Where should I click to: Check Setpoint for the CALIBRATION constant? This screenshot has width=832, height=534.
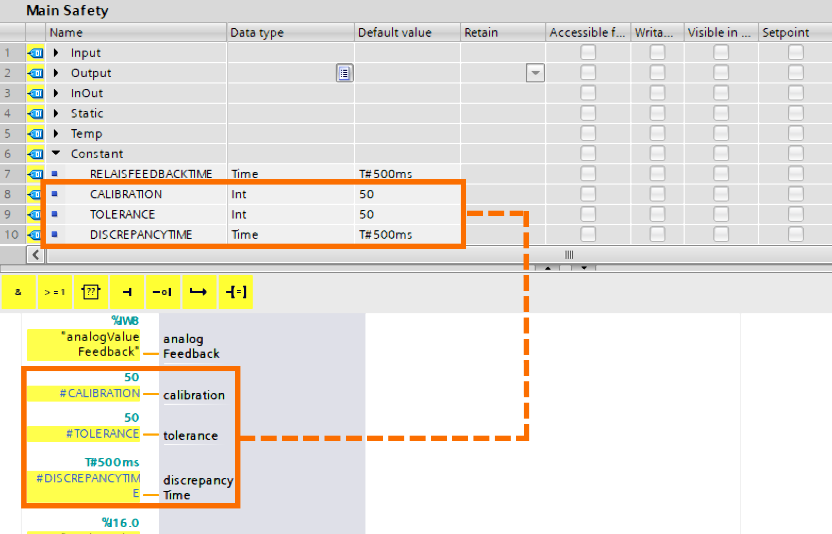[x=796, y=194]
